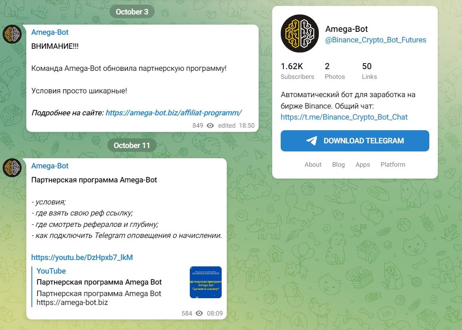Viewport: 462px width, 330px height.
Task: Open the YouTube video preview thumbnail
Action: tap(206, 282)
